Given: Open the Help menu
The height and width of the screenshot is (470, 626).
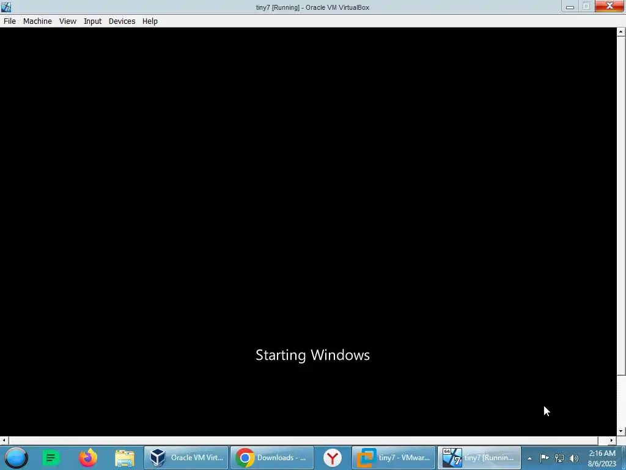Looking at the screenshot, I should (x=150, y=21).
